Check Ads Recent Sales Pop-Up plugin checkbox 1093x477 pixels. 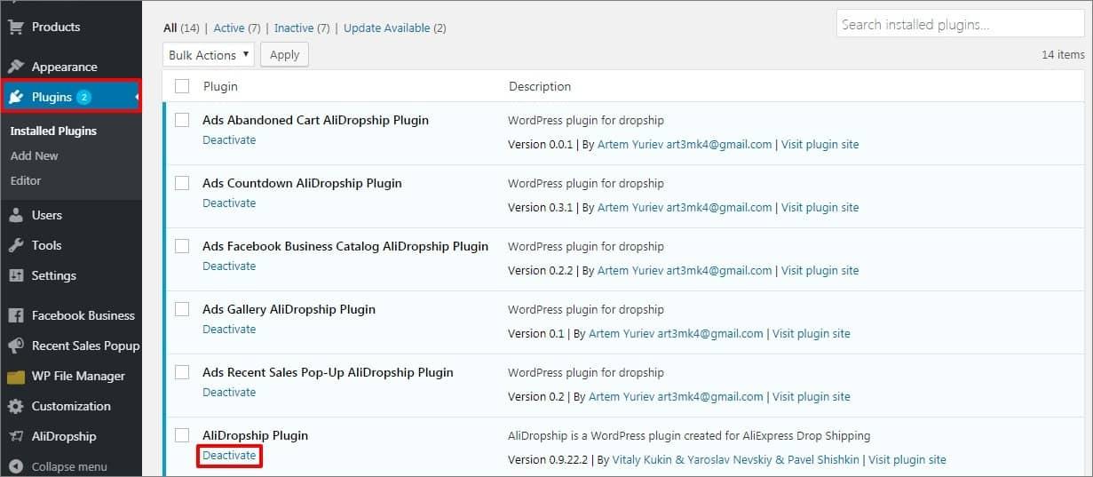pos(182,372)
